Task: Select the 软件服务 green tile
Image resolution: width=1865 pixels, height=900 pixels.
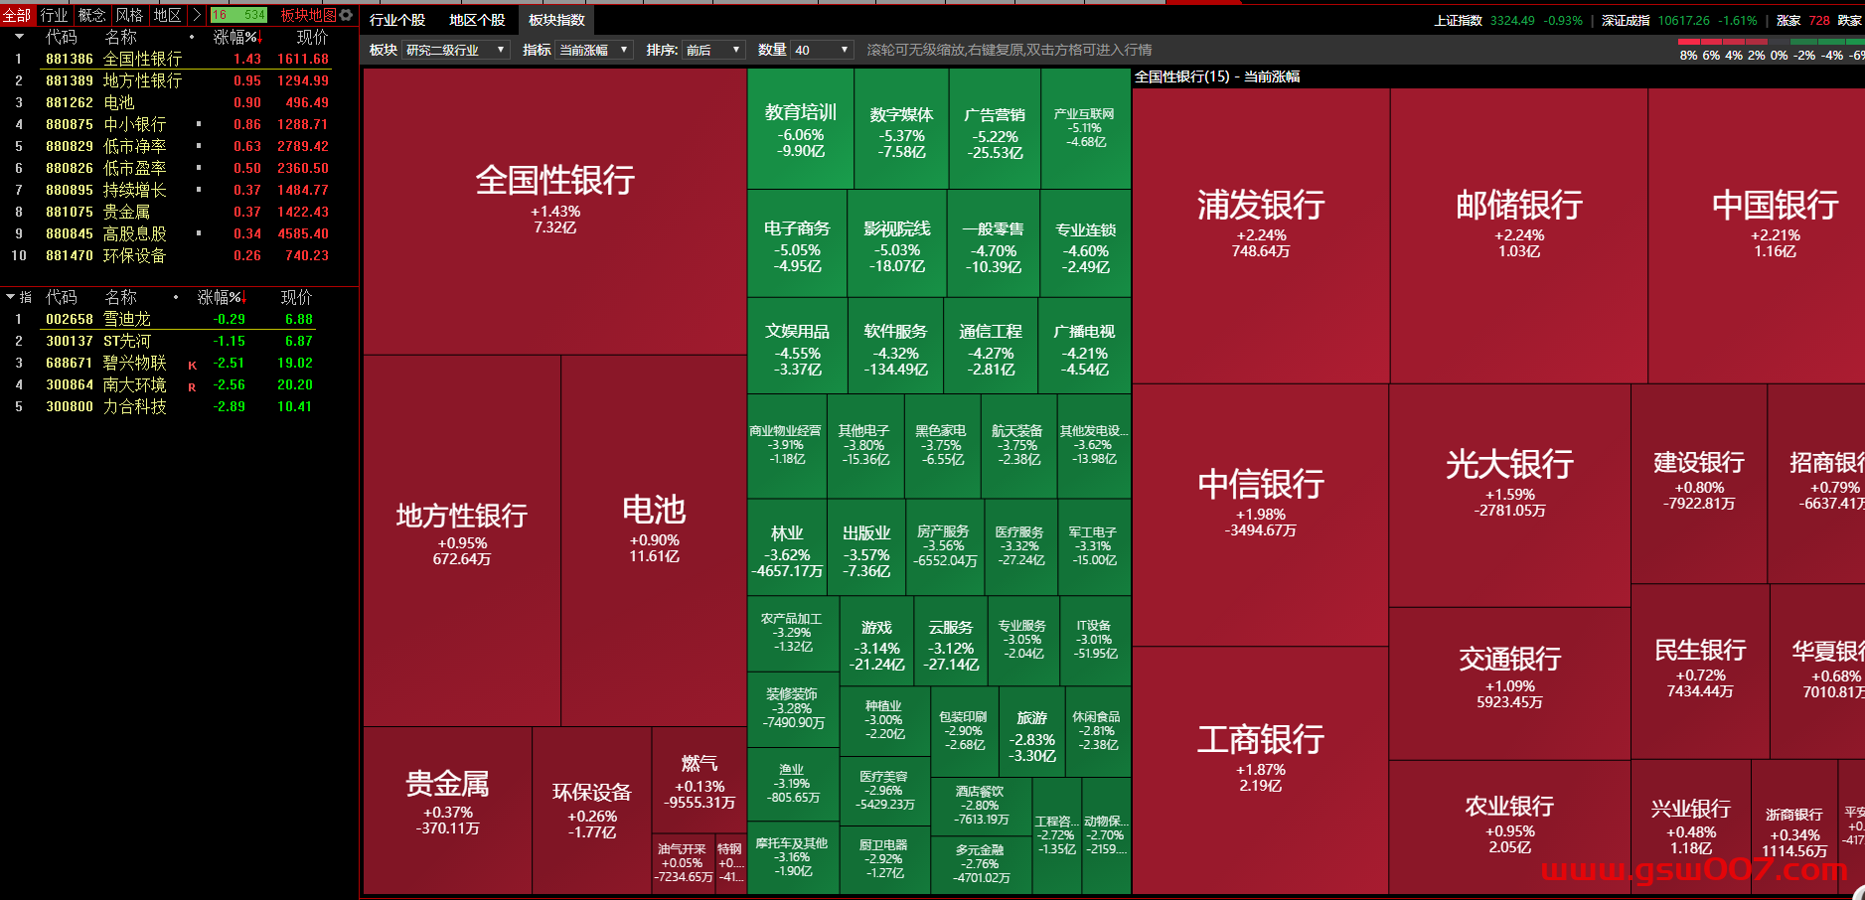Action: pos(895,346)
